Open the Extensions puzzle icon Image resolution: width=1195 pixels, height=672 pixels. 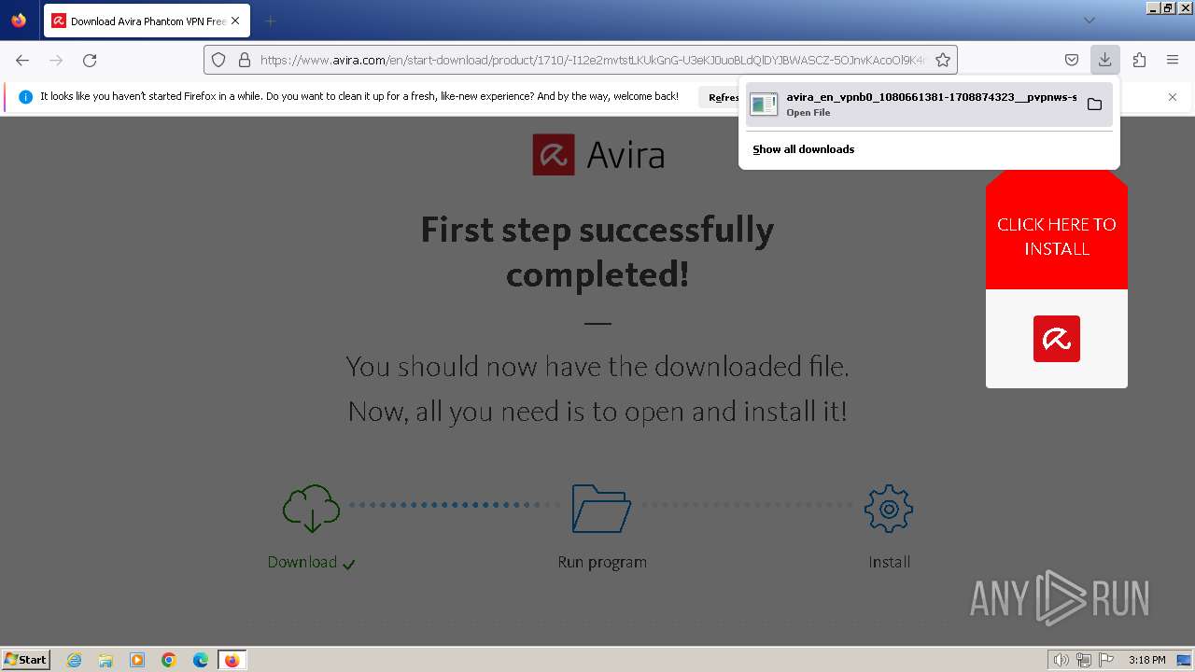point(1139,60)
